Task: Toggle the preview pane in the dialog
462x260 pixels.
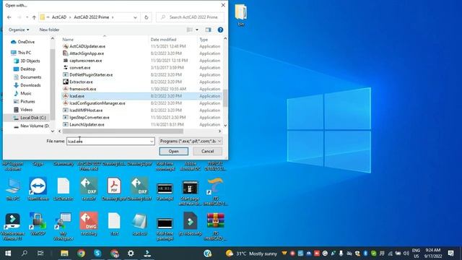Action: tap(208, 30)
